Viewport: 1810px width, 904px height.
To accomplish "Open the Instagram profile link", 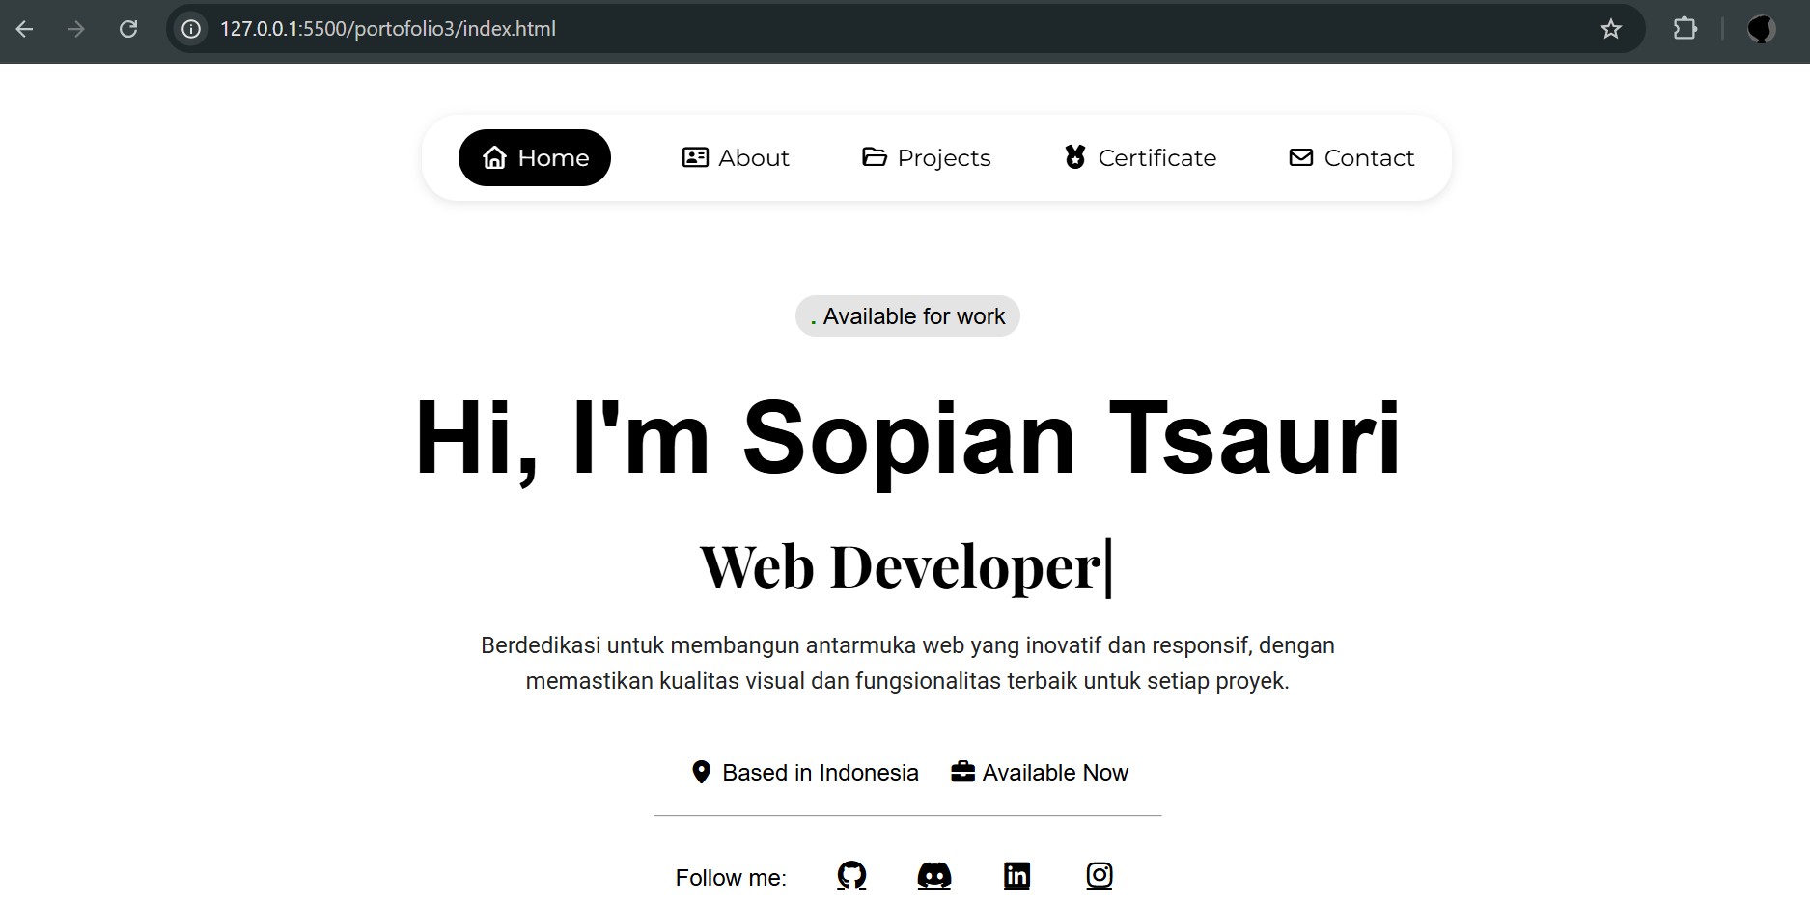I will click(1100, 876).
